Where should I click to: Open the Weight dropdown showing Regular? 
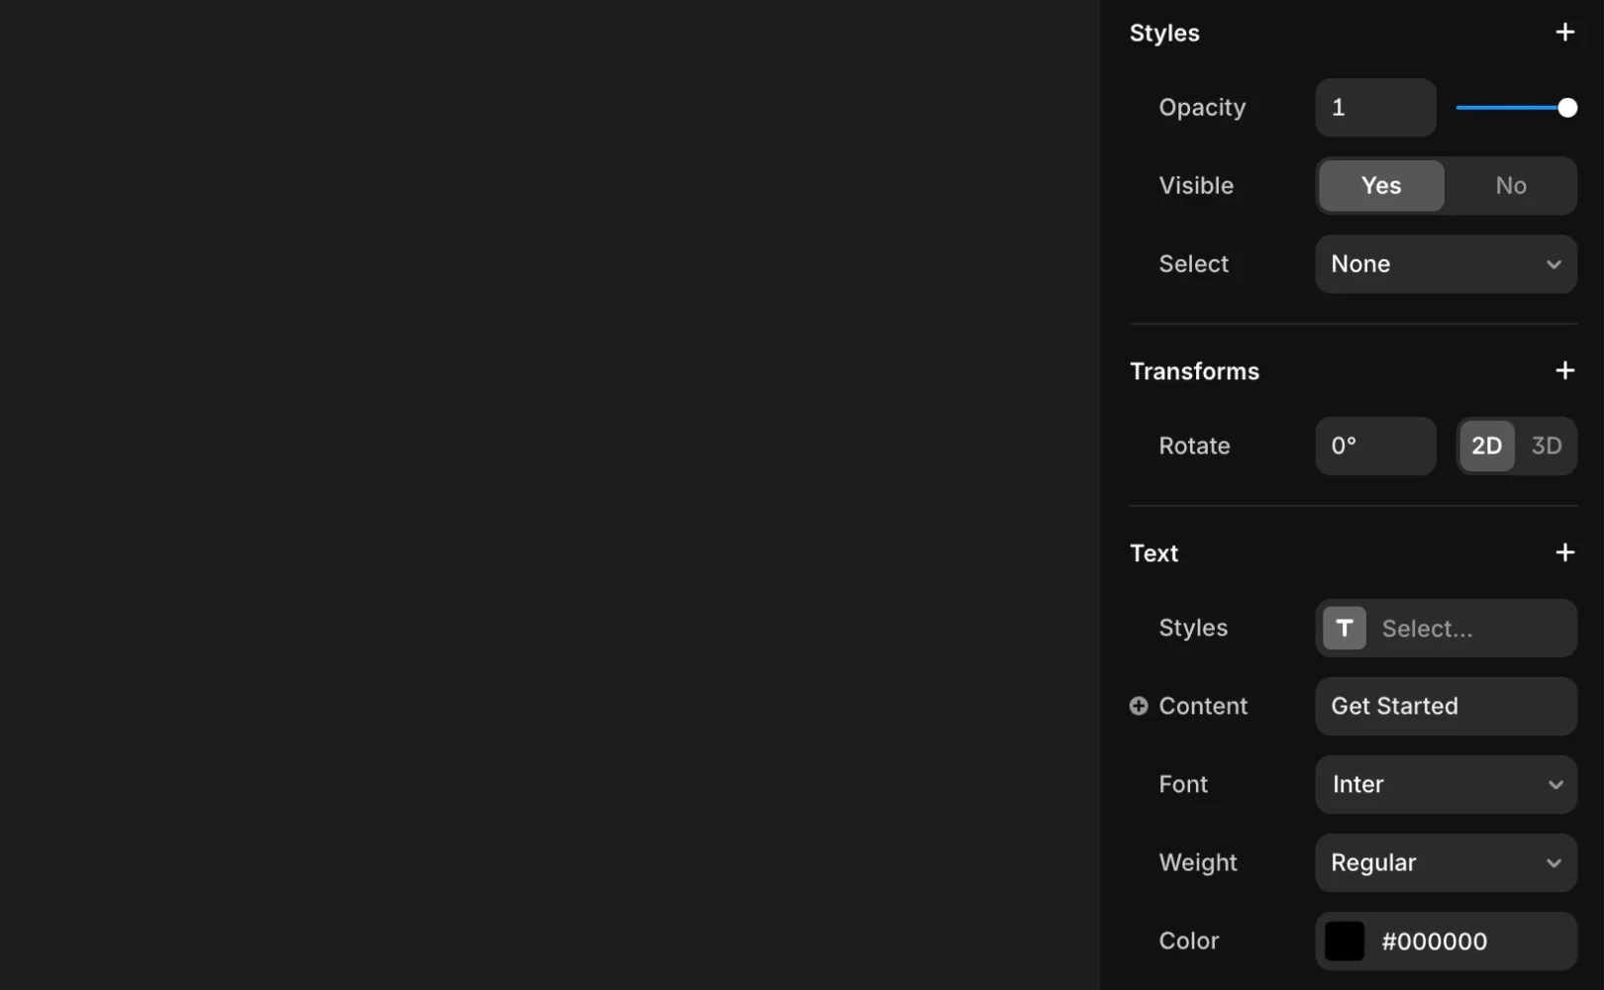click(x=1445, y=862)
